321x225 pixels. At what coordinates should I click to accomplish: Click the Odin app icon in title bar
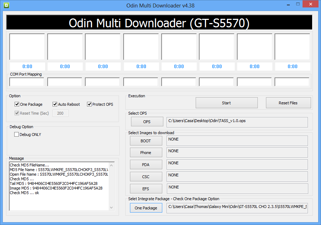tap(6, 5)
